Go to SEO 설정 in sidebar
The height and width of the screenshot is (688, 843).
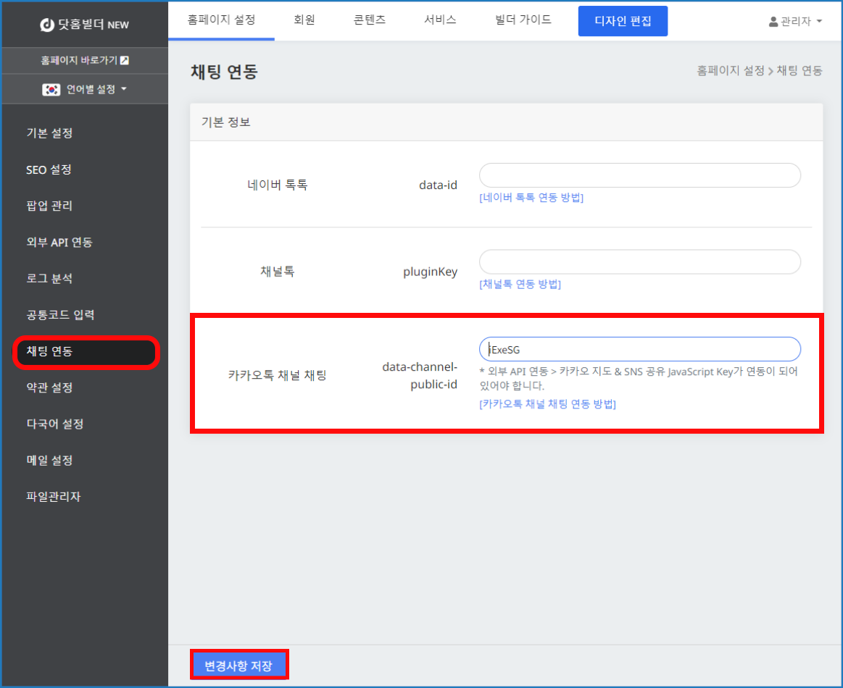(x=49, y=169)
